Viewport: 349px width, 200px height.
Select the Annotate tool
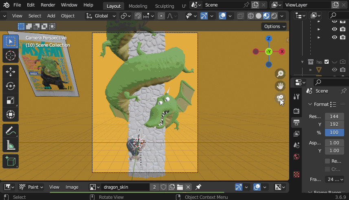tap(11, 131)
